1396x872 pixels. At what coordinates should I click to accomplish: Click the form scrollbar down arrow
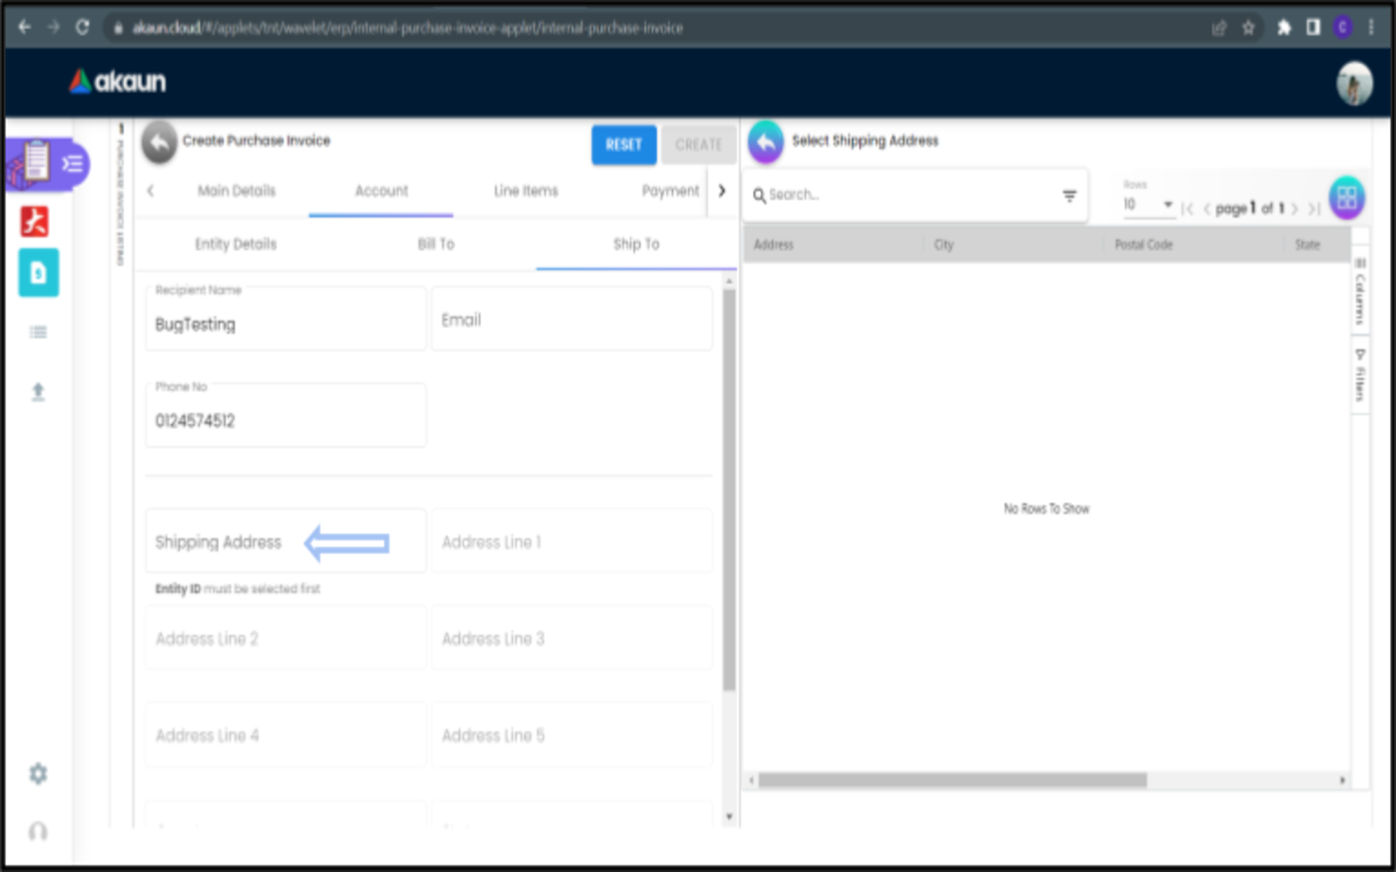pyautogui.click(x=729, y=817)
